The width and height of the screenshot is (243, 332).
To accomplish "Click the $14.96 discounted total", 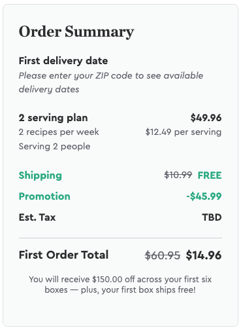I will tap(204, 255).
